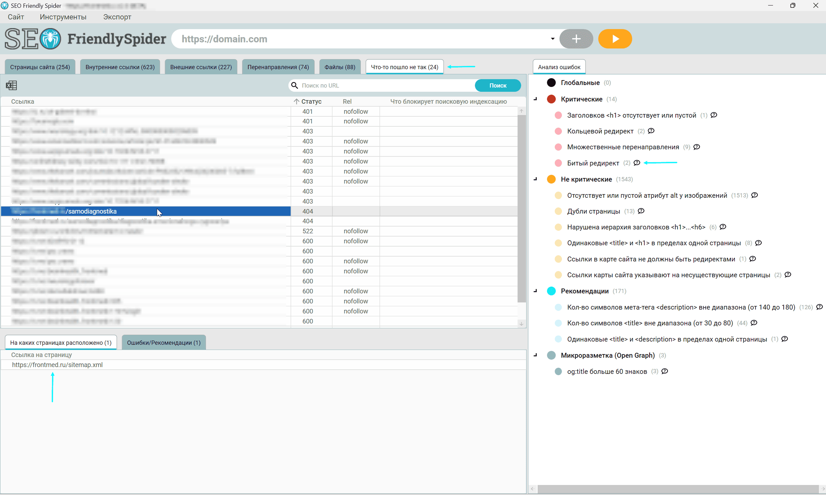826x495 pixels.
Task: Start the site crawl with the play button
Action: click(615, 39)
